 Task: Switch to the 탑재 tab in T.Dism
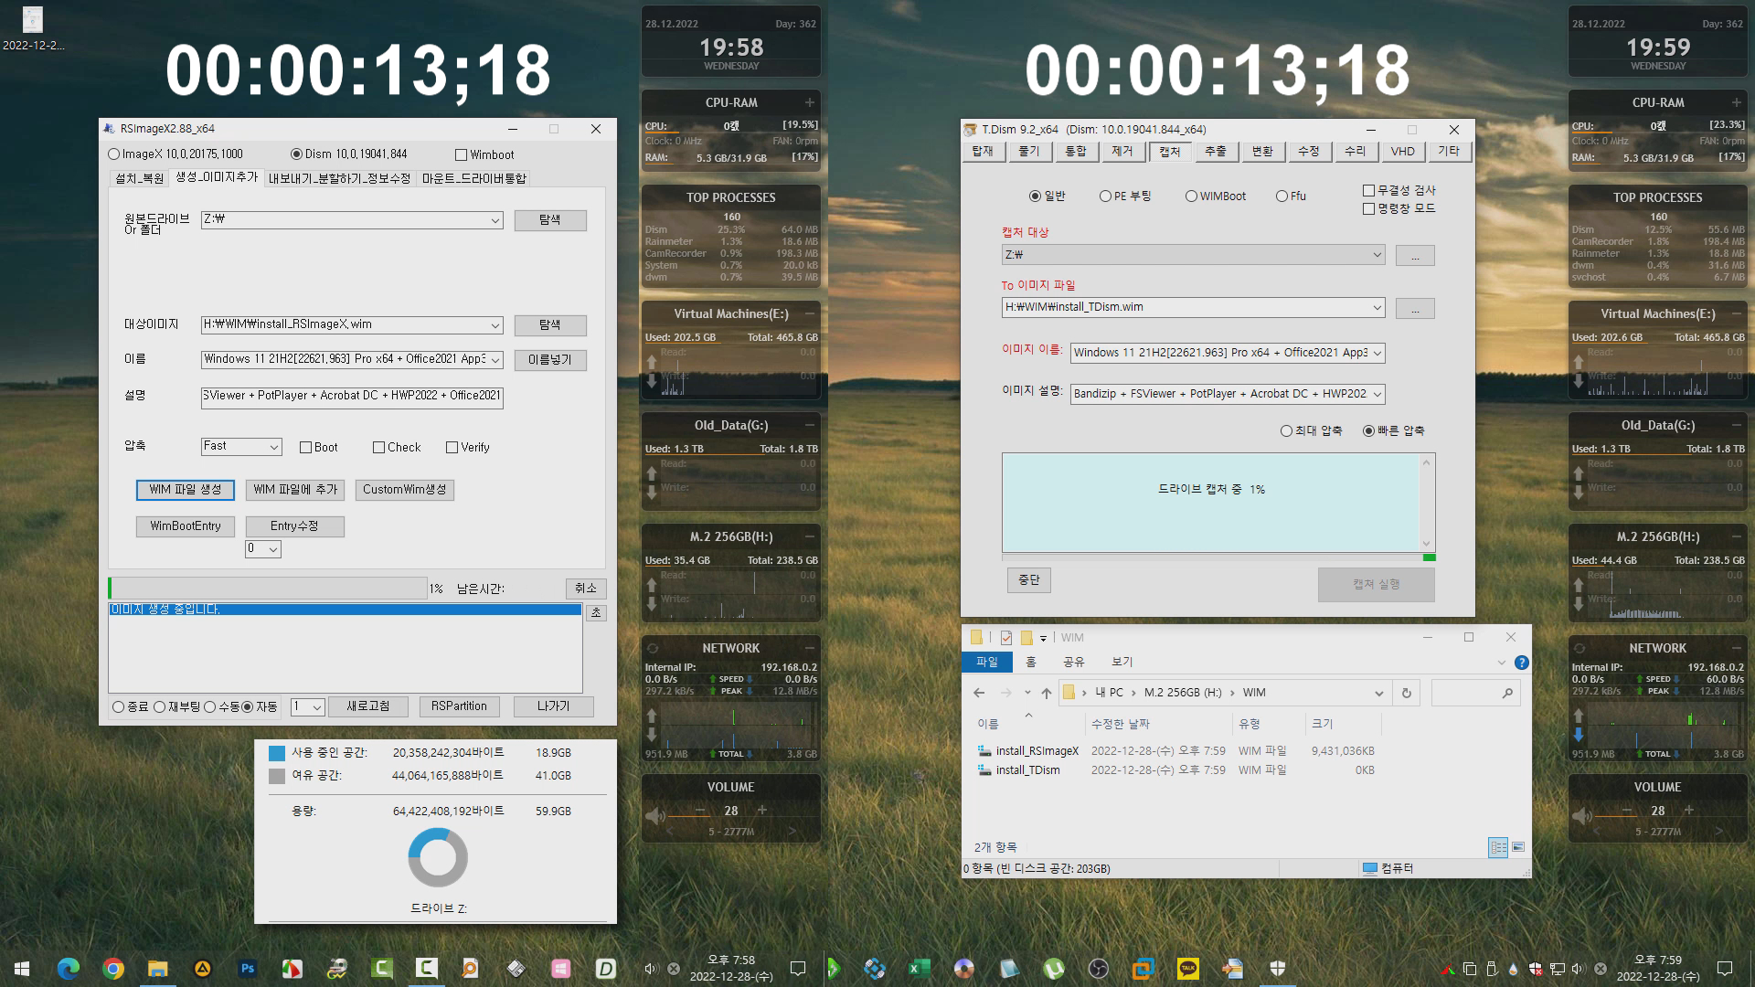983,152
